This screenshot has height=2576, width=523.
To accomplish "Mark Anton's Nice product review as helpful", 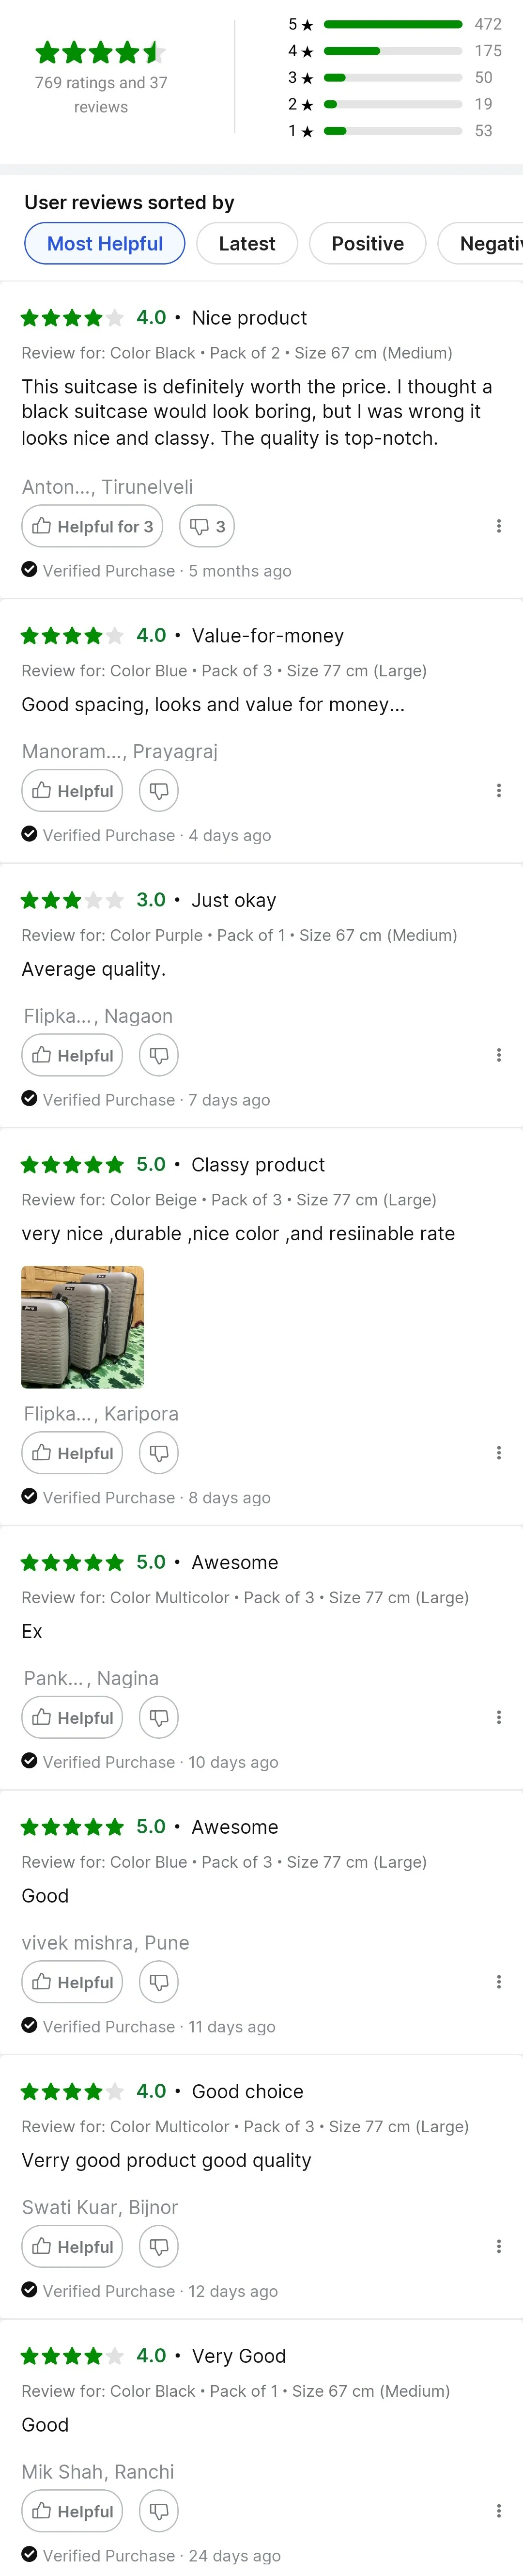I will click(x=92, y=526).
